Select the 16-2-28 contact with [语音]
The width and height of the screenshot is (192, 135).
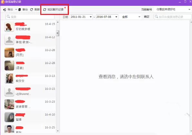pos(28,66)
